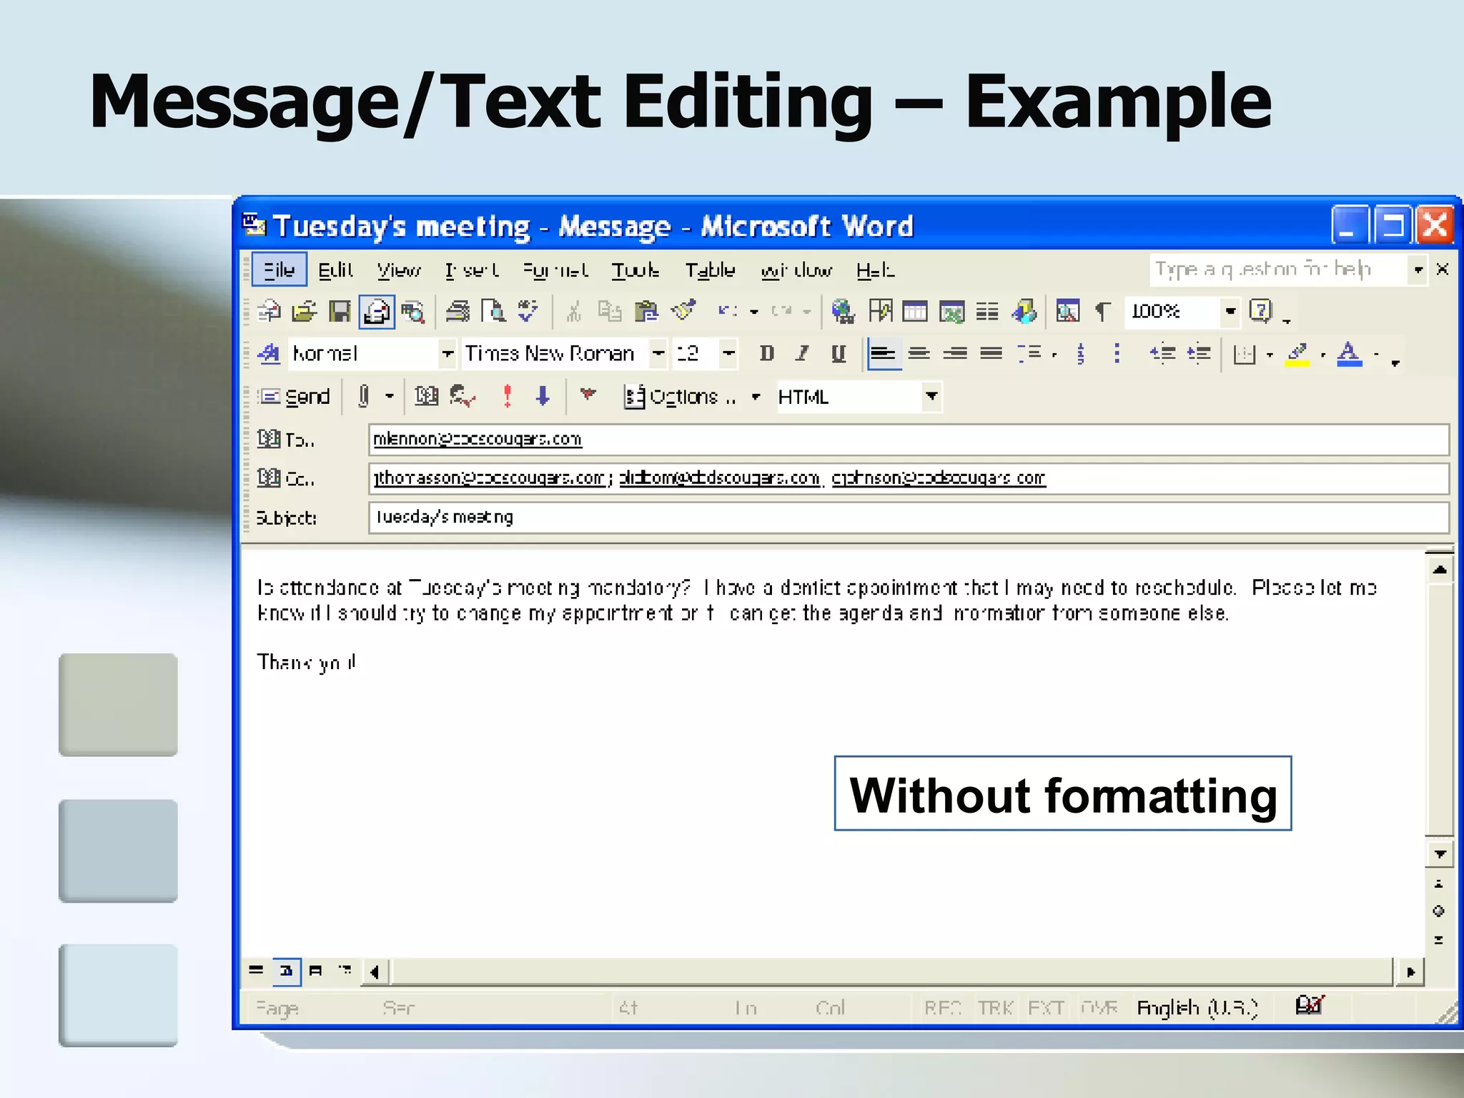The width and height of the screenshot is (1464, 1098).
Task: Toggle Italic formatting
Action: 803,354
